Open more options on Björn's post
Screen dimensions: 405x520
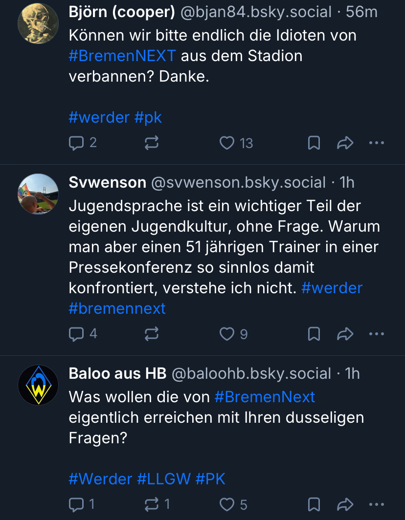tap(376, 143)
